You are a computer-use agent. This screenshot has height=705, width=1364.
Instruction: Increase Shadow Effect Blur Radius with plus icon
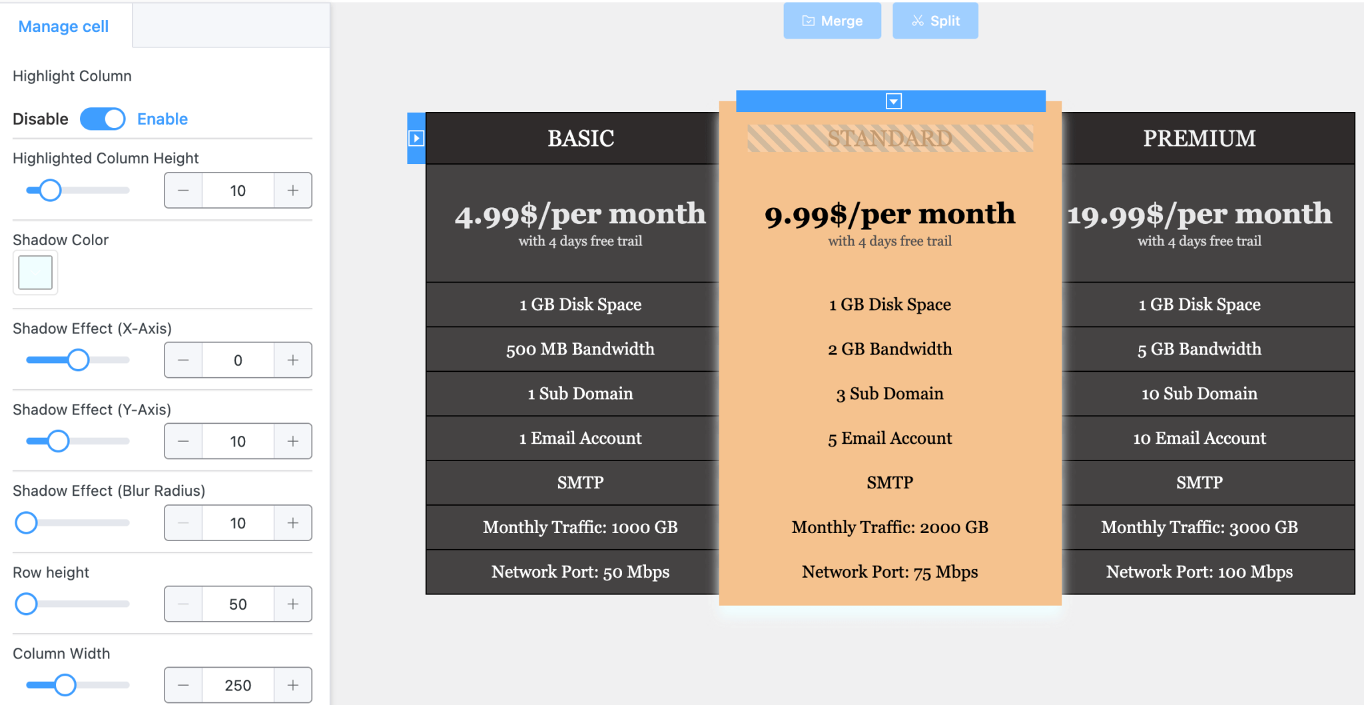[x=292, y=523]
